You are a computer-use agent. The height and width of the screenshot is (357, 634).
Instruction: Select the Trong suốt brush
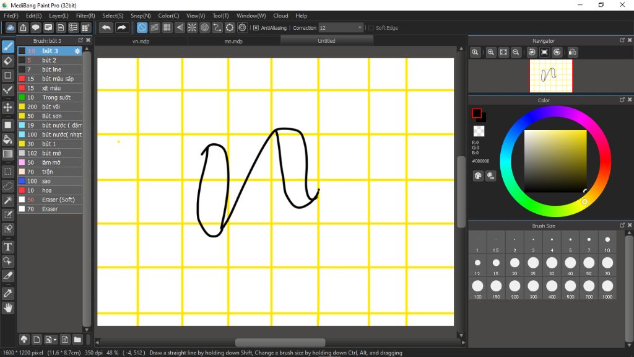coord(50,97)
